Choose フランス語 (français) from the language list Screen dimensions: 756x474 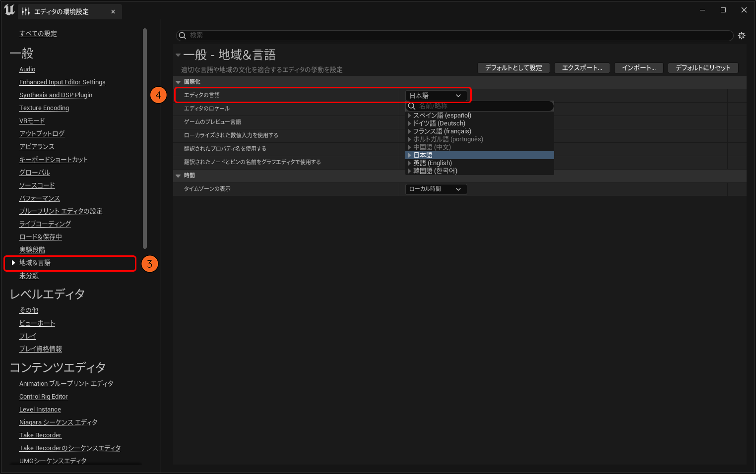pos(442,131)
